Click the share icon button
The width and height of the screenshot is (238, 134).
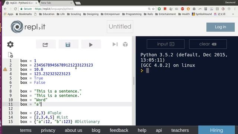tap(46, 45)
